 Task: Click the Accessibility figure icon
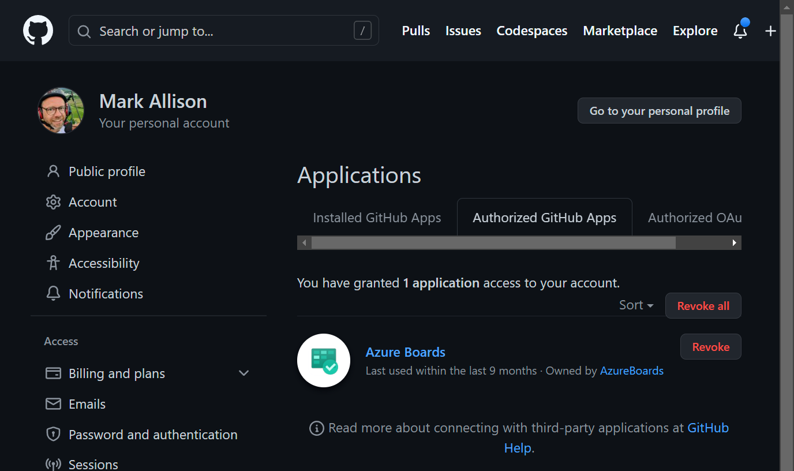coord(53,263)
